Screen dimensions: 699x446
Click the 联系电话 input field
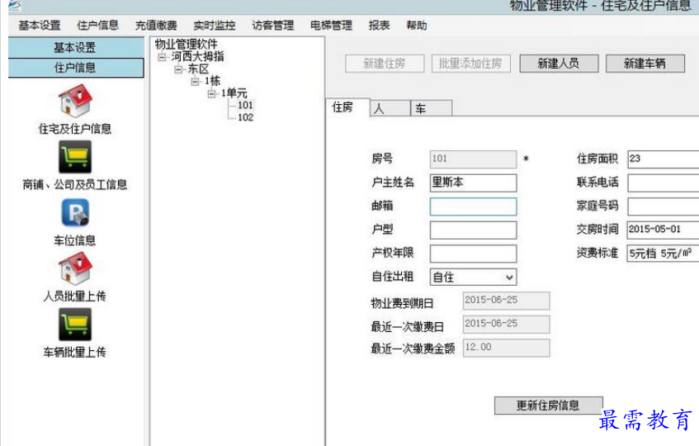664,183
